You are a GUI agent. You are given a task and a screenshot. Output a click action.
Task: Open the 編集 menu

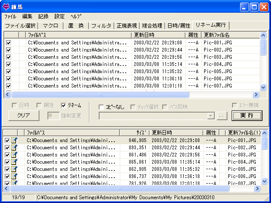pos(27,16)
